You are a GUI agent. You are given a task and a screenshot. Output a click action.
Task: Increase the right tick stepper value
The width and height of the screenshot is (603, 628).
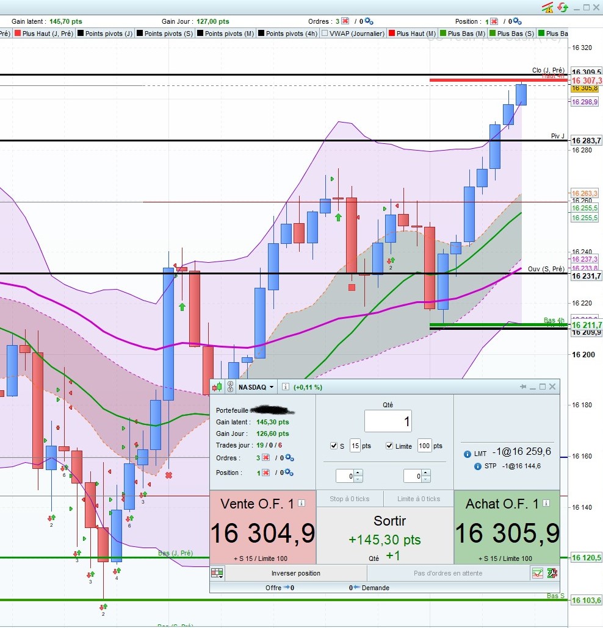(426, 473)
